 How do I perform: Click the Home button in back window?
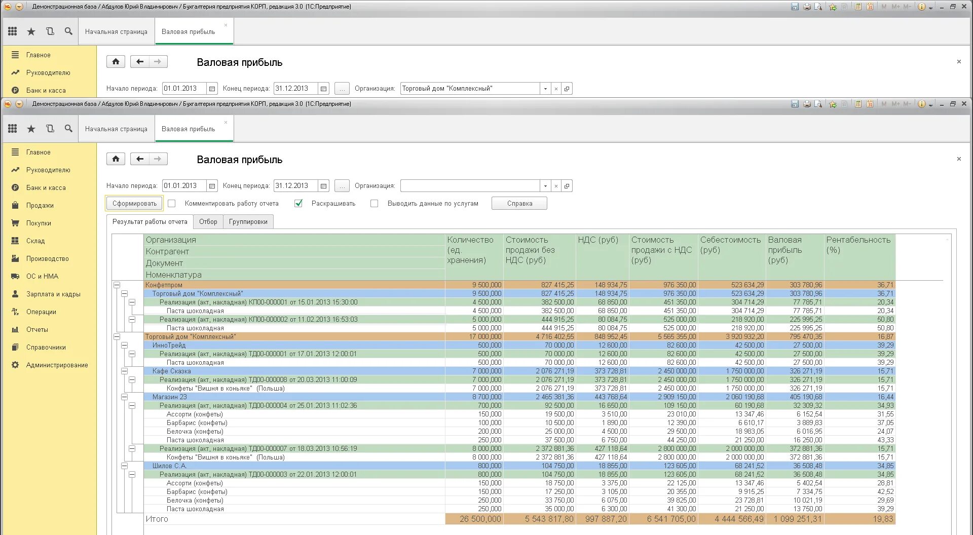[x=116, y=62]
